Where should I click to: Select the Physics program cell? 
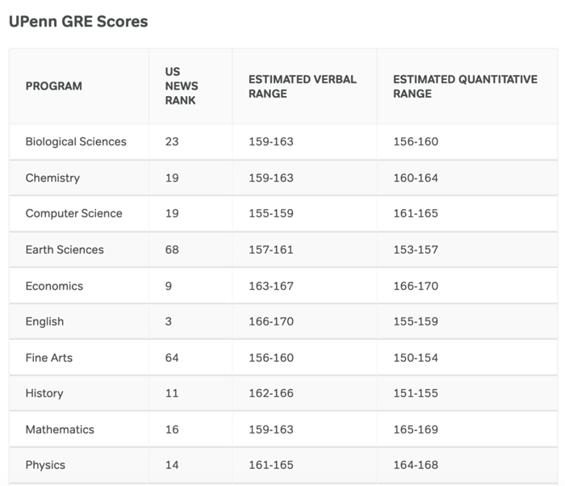point(45,465)
